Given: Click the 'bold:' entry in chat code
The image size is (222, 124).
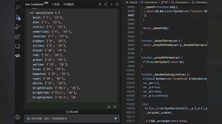Looking at the screenshot, I should (48, 18).
